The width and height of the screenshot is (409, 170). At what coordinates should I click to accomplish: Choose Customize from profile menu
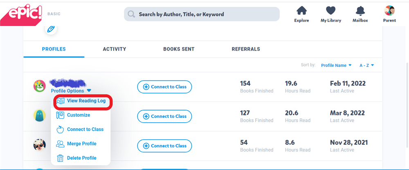click(x=79, y=115)
